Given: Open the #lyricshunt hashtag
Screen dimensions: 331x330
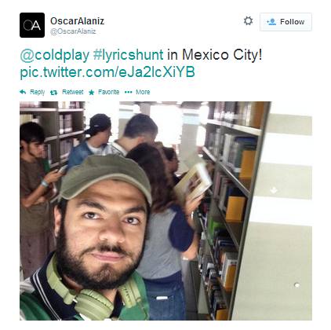Looking at the screenshot, I should [x=129, y=55].
